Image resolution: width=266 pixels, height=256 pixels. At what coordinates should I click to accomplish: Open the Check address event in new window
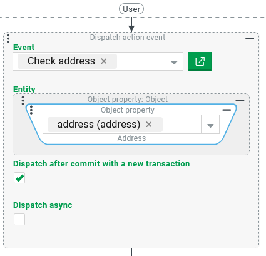click(200, 61)
